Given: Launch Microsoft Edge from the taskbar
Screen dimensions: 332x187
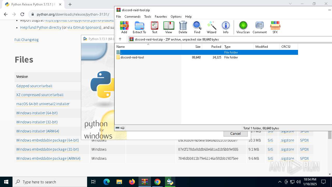Looking at the screenshot, I should [x=107, y=182].
